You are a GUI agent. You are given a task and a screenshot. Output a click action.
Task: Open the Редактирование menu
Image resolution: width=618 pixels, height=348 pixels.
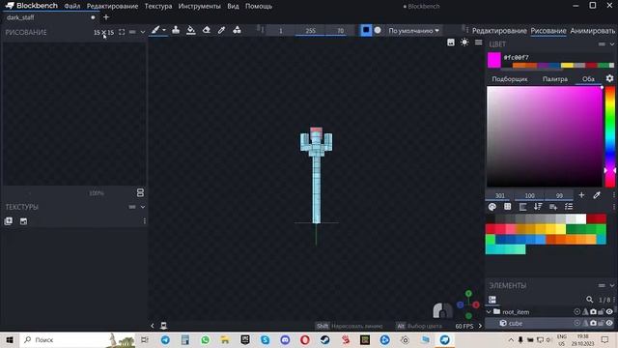point(112,7)
